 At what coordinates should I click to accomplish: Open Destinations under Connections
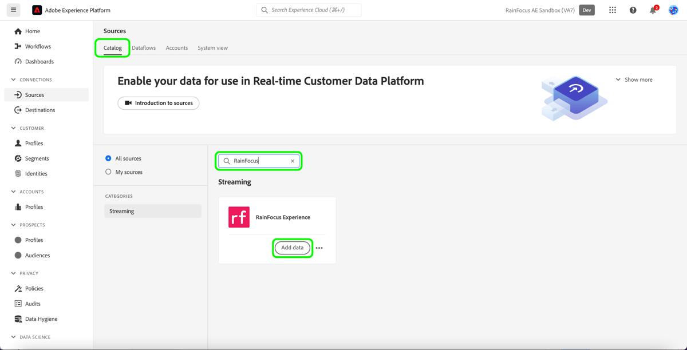[41, 110]
